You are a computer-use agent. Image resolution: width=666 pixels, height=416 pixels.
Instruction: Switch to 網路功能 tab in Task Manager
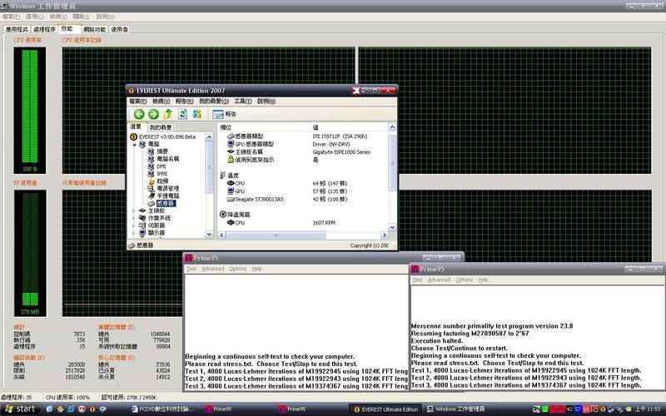pos(94,29)
